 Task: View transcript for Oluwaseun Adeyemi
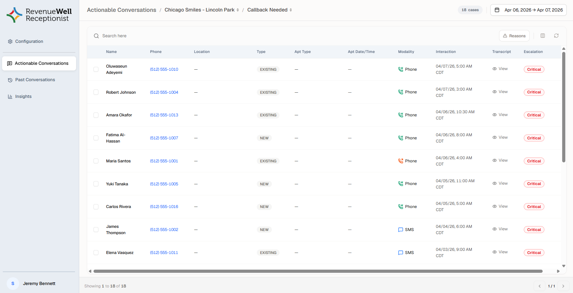(500, 69)
